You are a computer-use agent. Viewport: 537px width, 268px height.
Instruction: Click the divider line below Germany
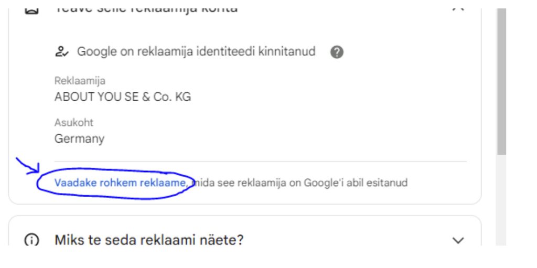(260, 161)
